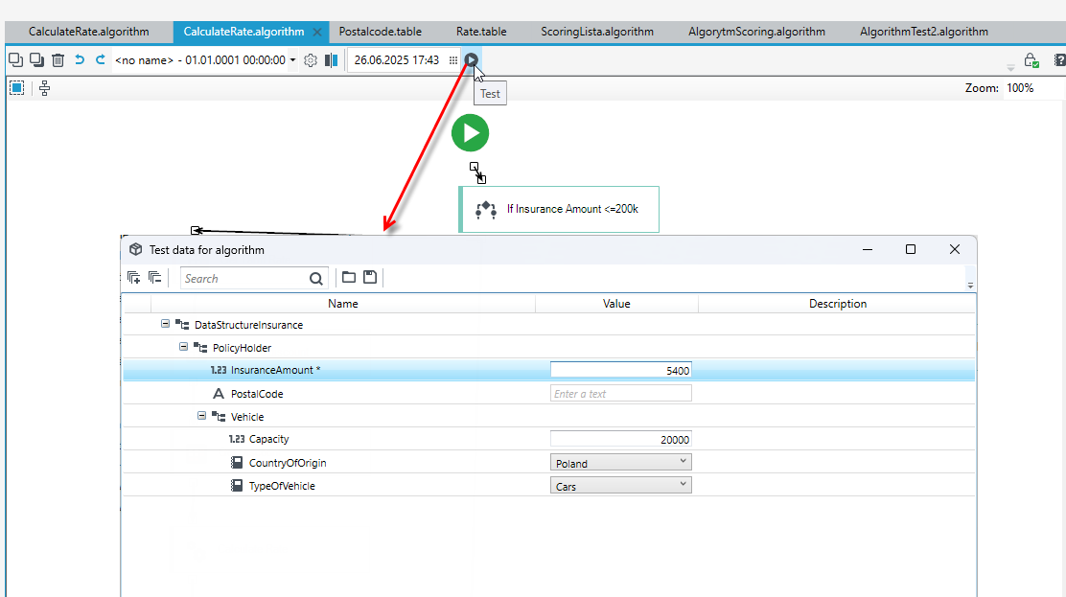Redo the last change
The width and height of the screenshot is (1066, 597).
pos(101,59)
